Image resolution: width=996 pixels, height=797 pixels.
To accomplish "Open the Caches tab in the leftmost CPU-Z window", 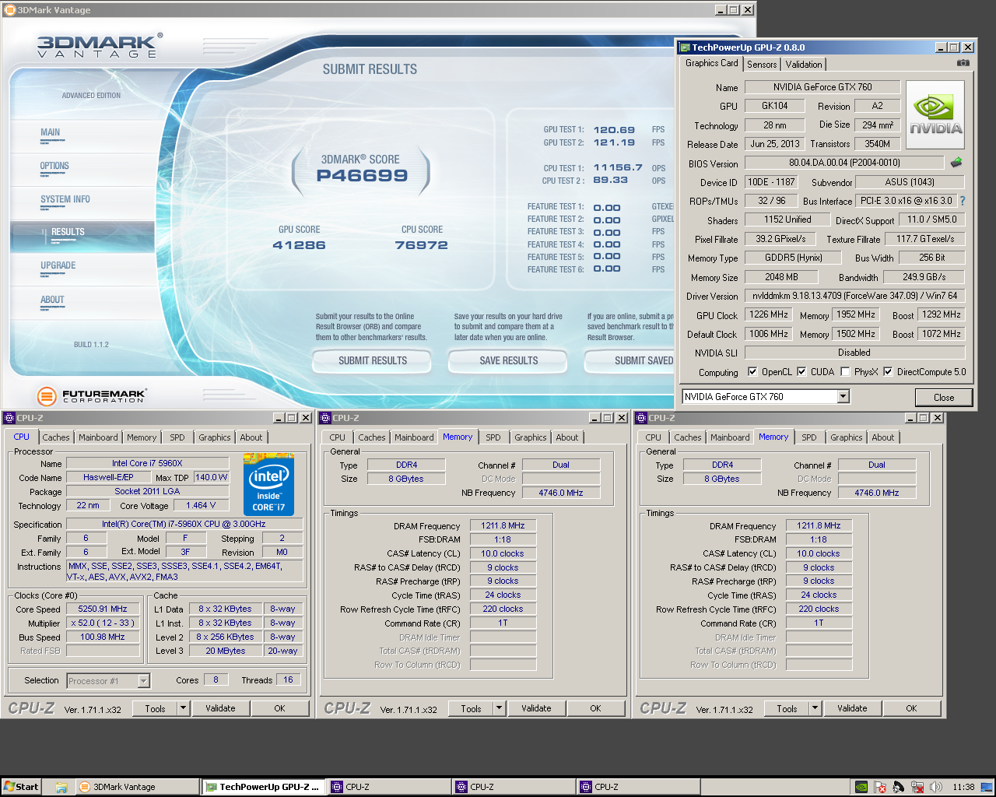I will pyautogui.click(x=56, y=437).
